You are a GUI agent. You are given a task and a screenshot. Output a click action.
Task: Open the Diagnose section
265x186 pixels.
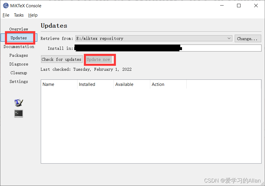click(x=19, y=64)
